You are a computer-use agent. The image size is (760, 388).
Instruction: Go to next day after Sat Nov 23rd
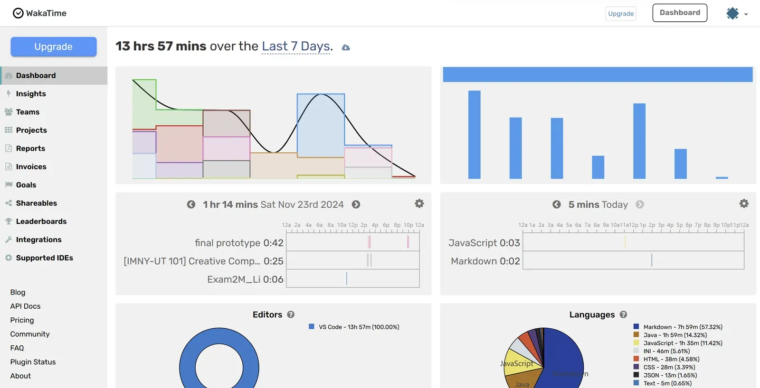(356, 204)
